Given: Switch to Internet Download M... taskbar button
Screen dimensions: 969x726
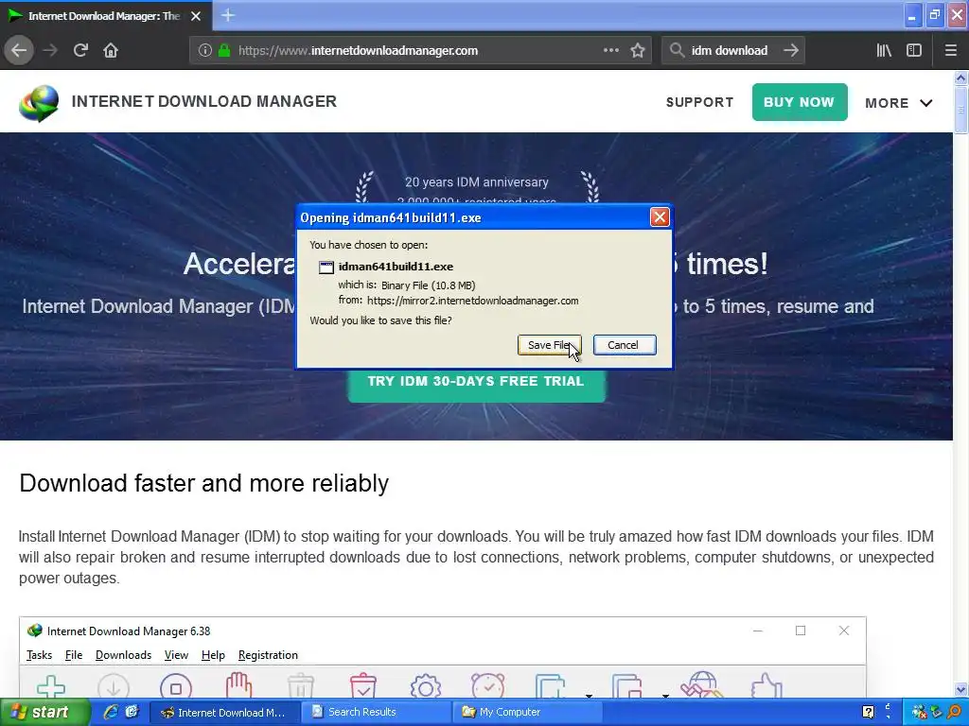Looking at the screenshot, I should pos(223,713).
